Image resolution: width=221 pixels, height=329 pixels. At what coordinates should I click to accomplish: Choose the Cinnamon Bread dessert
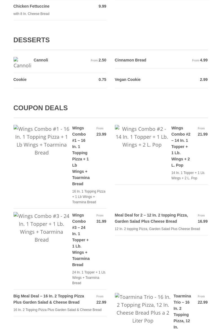[130, 60]
